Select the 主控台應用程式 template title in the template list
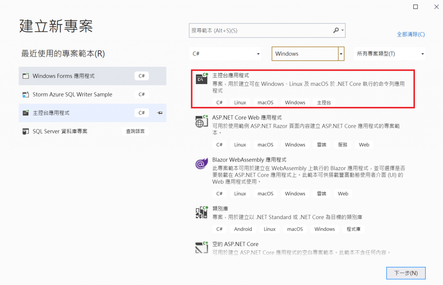The width and height of the screenshot is (443, 285). pos(231,75)
